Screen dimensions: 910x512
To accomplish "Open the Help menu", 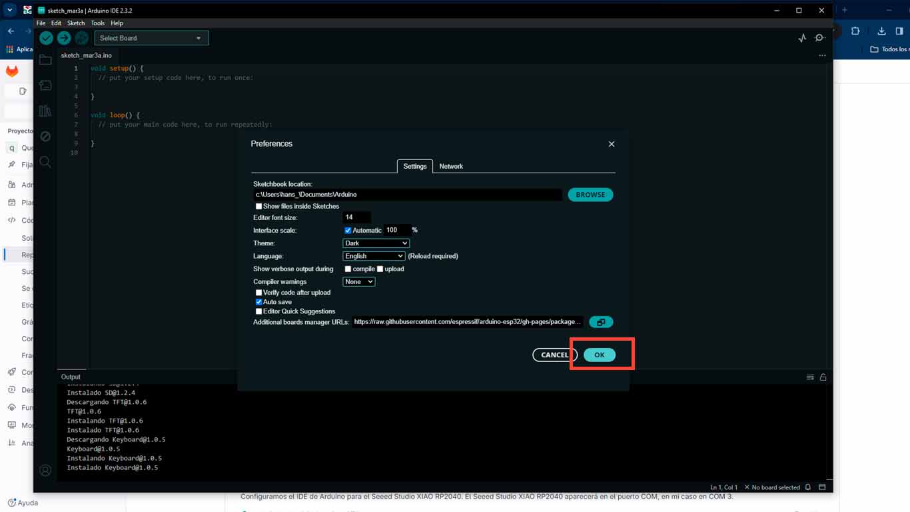I will coord(117,23).
